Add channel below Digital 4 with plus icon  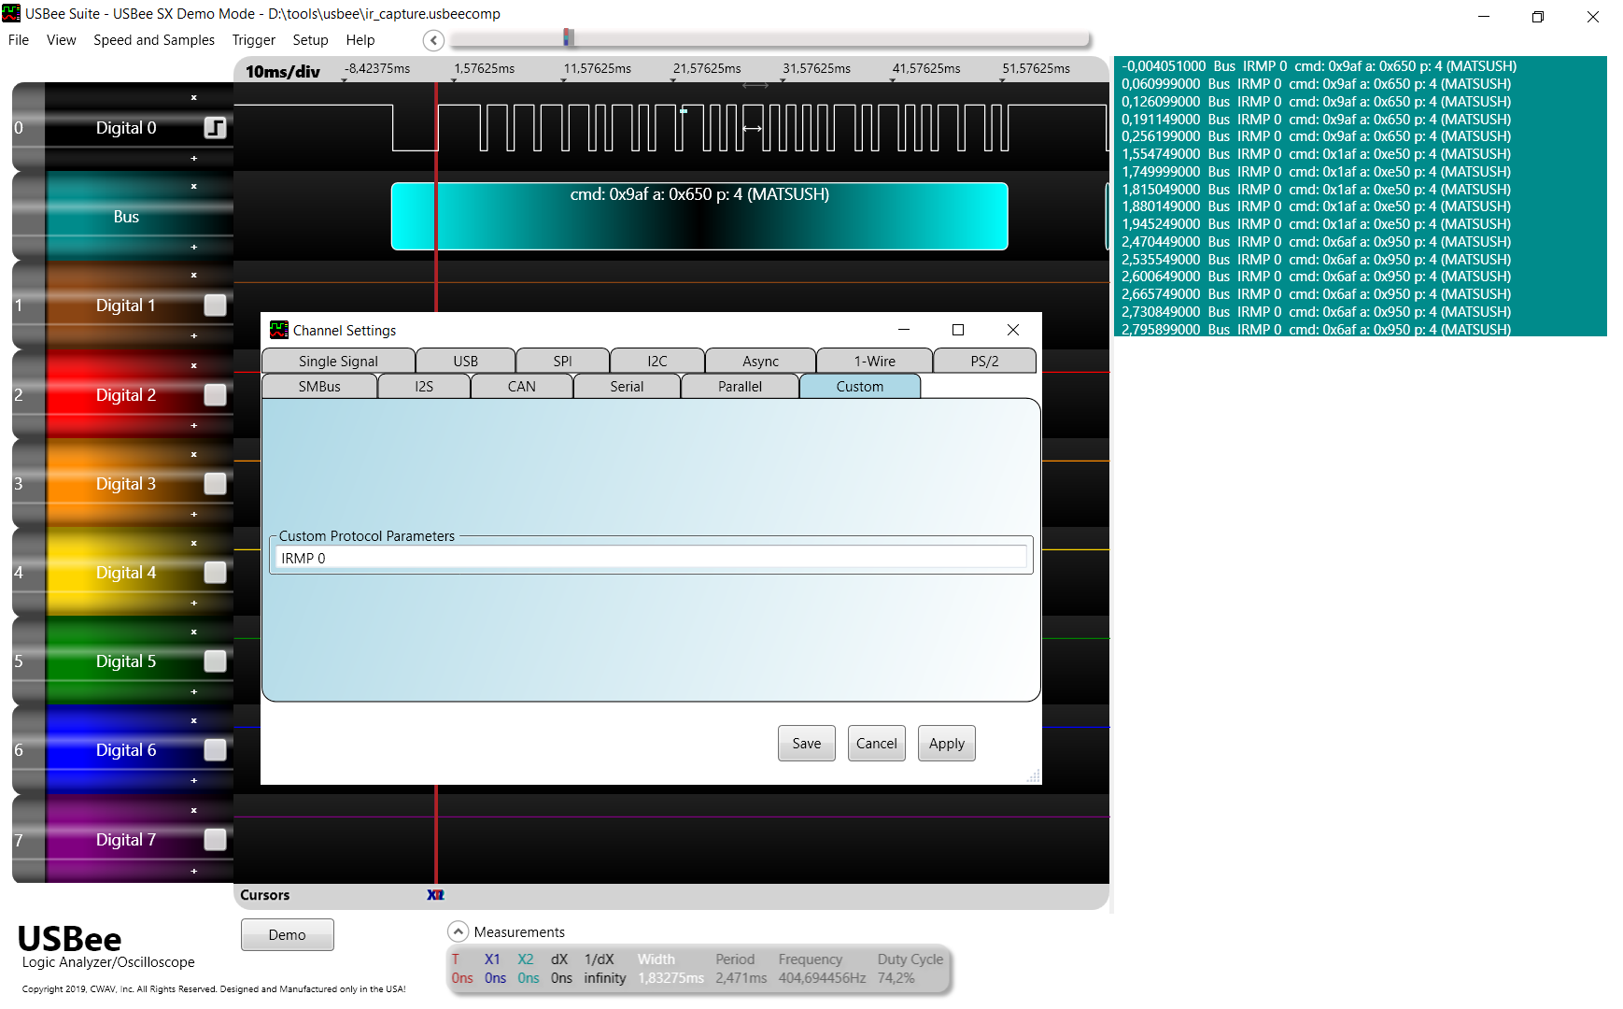click(x=194, y=603)
